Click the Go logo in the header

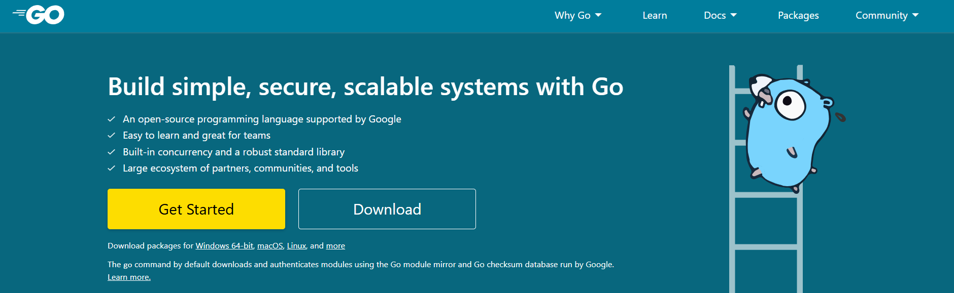(x=39, y=15)
